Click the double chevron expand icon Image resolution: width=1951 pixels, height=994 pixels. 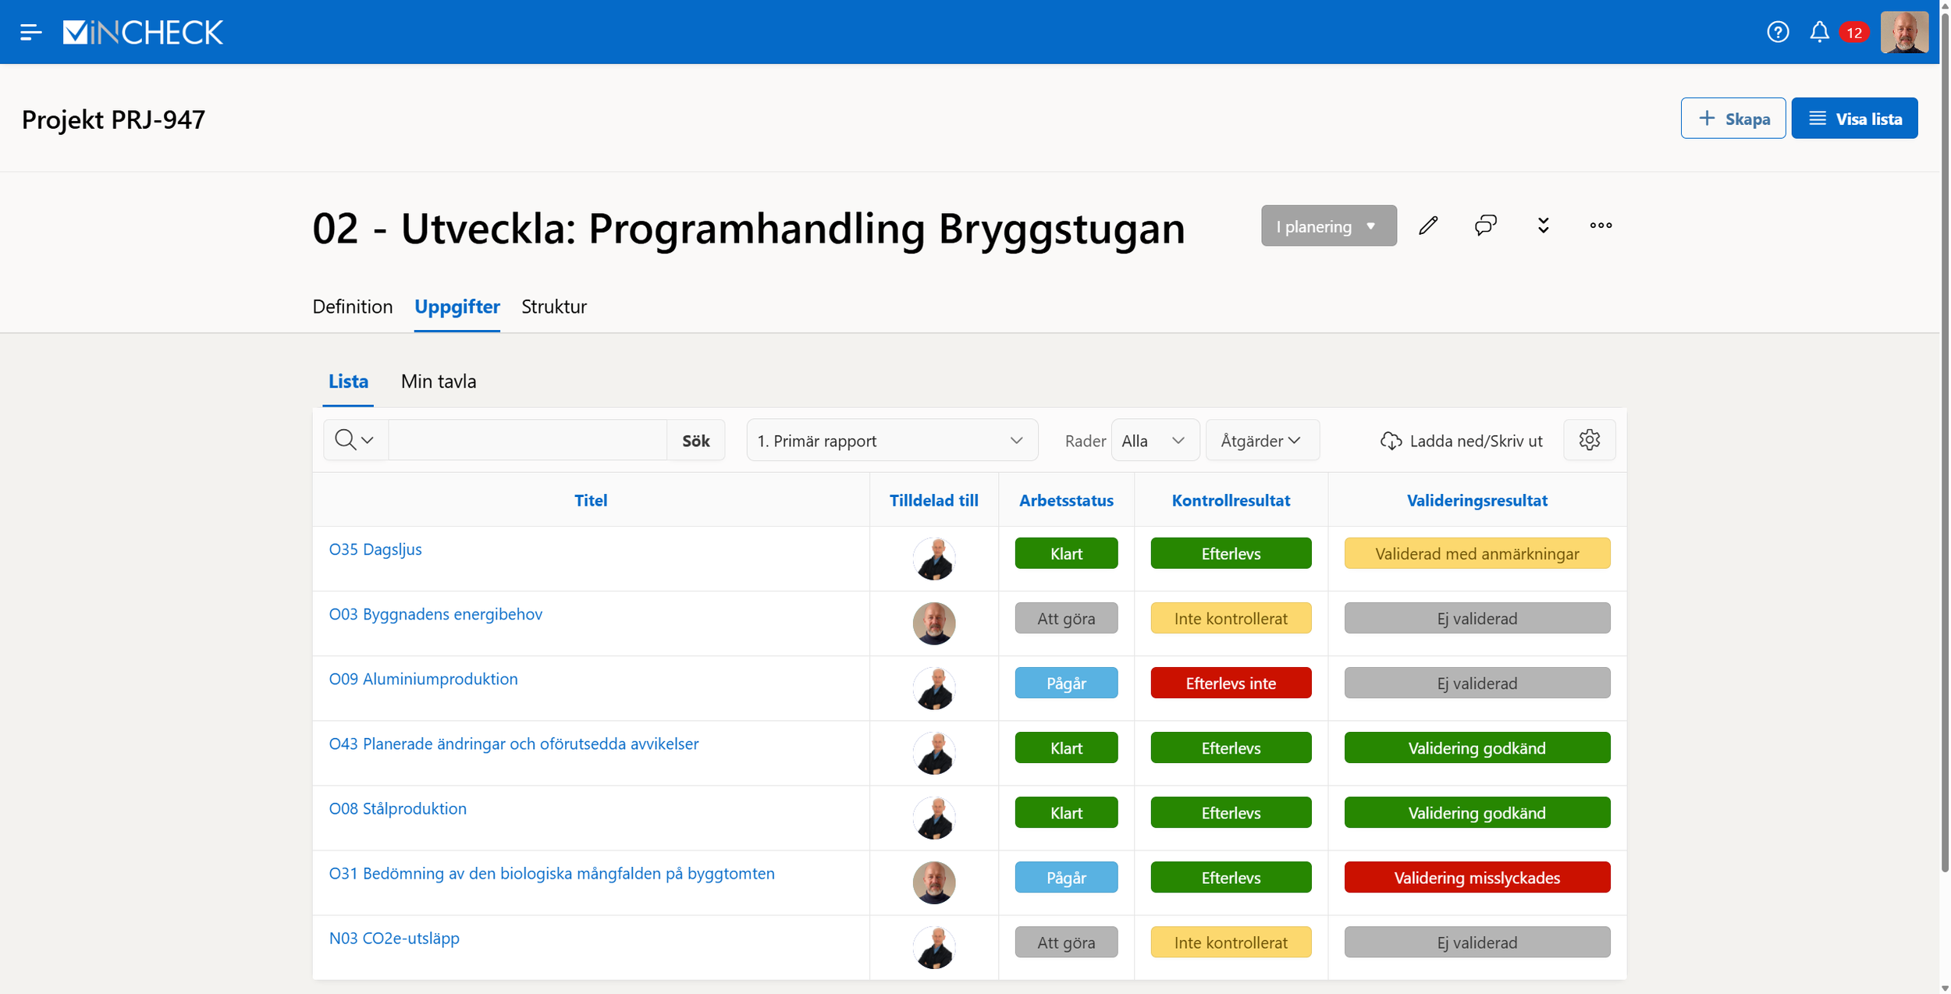(1543, 225)
